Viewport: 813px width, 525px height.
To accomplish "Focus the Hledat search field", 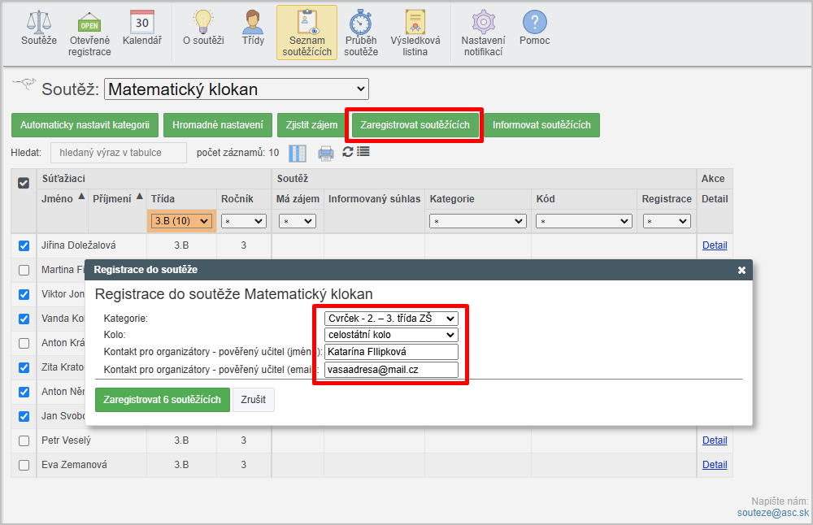I will [x=119, y=153].
